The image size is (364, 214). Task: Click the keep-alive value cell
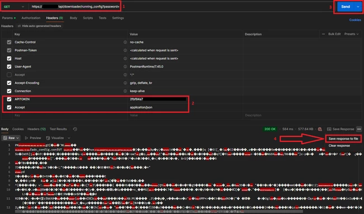click(x=137, y=91)
